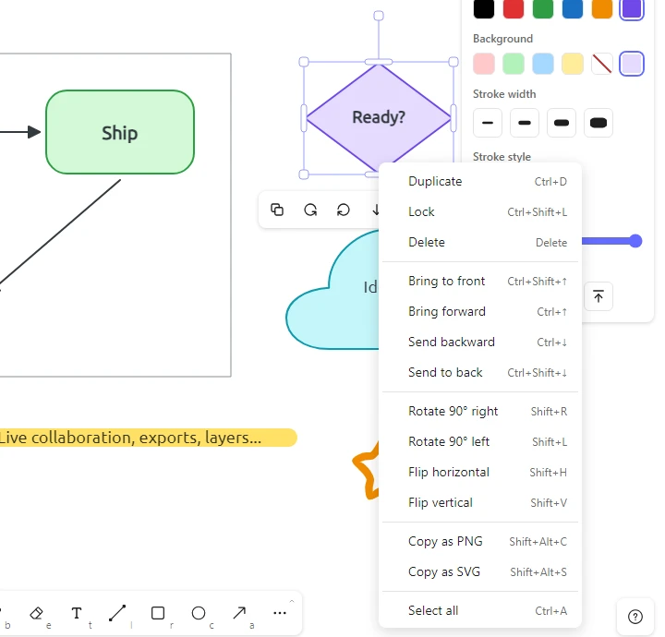Select the Line tool

pyautogui.click(x=117, y=613)
